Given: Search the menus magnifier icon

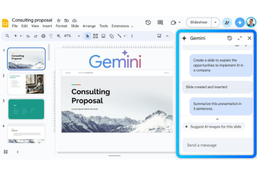Looking at the screenshot, I should click(x=7, y=36).
